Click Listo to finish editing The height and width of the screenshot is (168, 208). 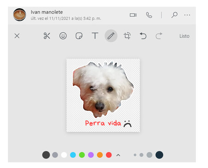[x=184, y=36]
